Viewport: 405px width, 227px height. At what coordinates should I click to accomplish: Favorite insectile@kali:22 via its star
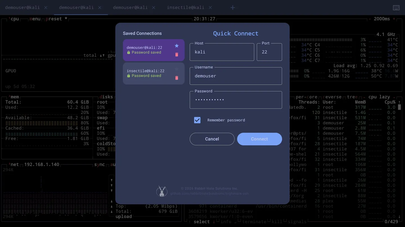tap(177, 69)
